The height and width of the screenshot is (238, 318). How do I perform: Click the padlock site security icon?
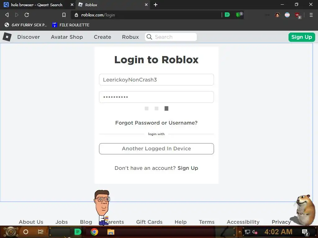click(76, 15)
